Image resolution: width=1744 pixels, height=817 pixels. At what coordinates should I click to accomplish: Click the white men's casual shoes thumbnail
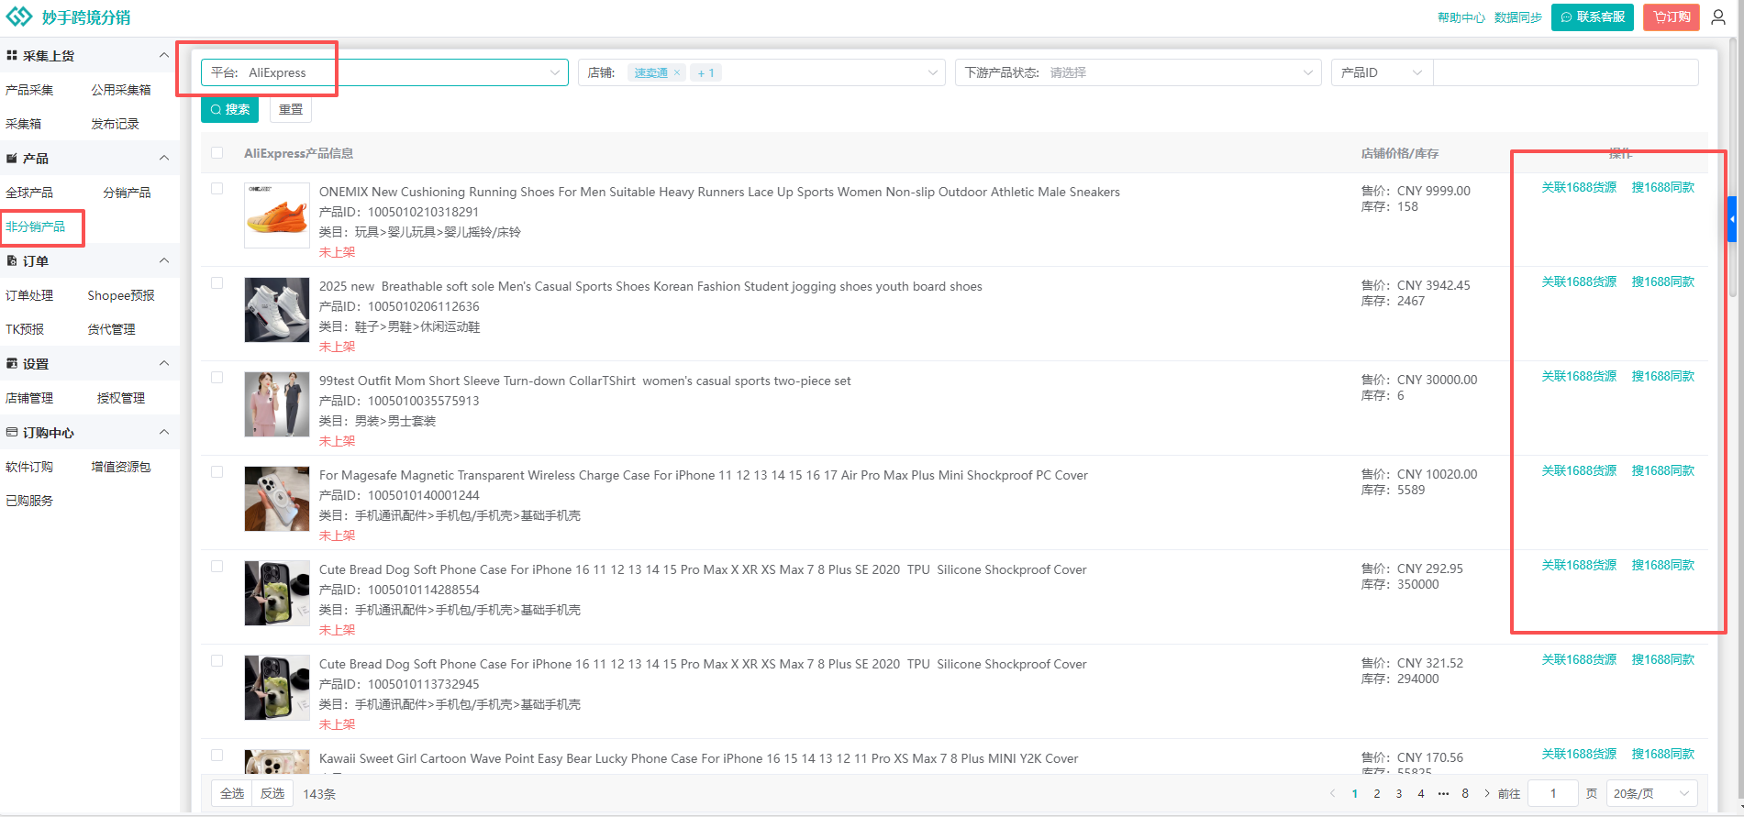pos(277,310)
